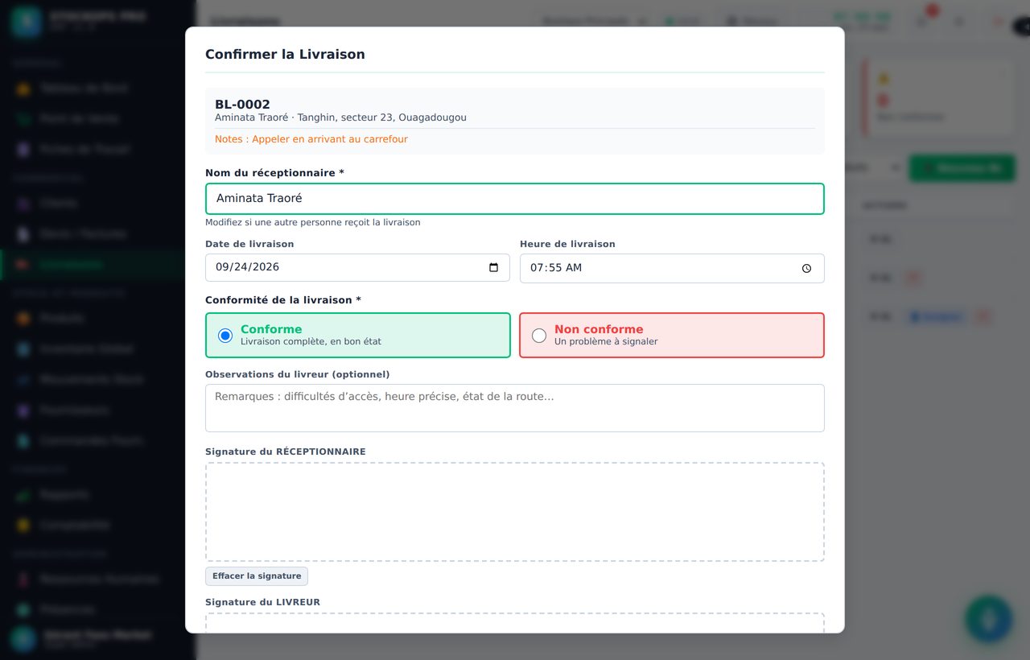Click the "Observations du livreur (optionnel)" label

(297, 374)
